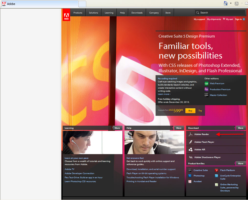
Task: Click the Try link
Action: (200, 111)
